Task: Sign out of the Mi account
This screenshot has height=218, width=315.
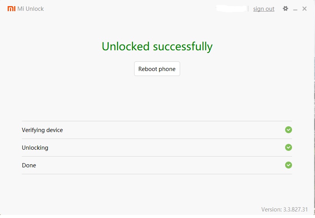Action: tap(264, 9)
